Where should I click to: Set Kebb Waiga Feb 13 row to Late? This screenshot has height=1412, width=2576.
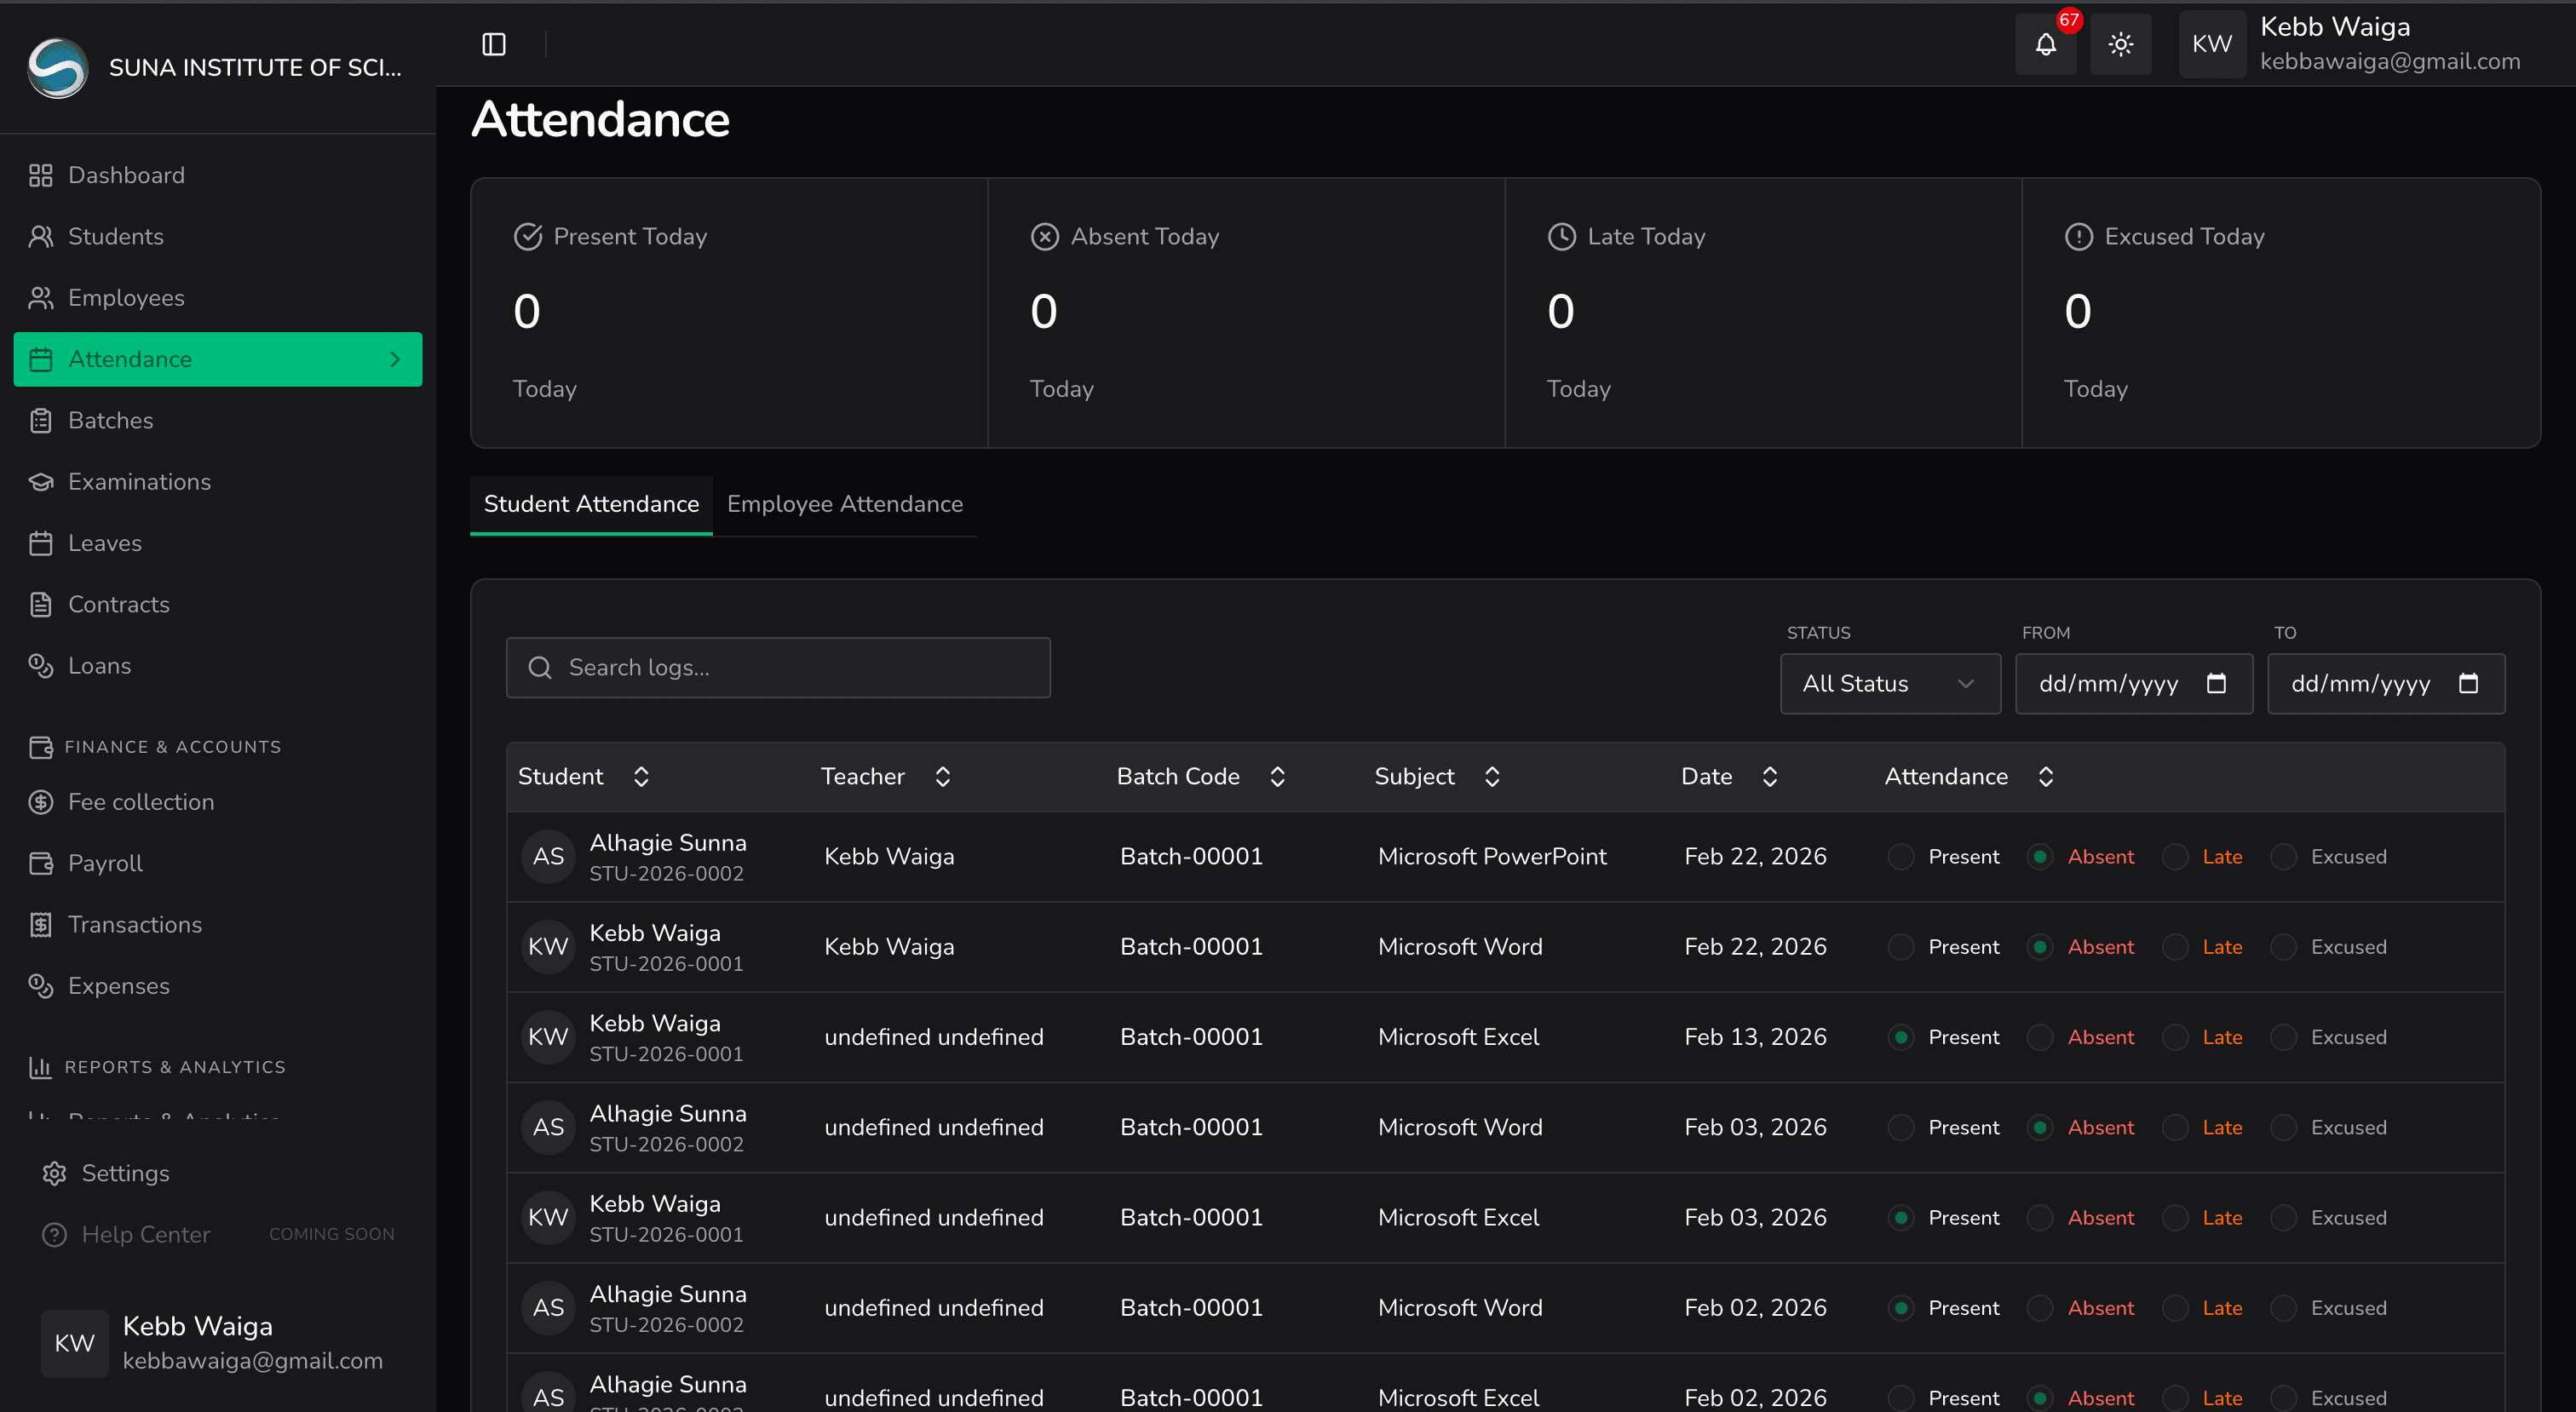(x=2175, y=1037)
